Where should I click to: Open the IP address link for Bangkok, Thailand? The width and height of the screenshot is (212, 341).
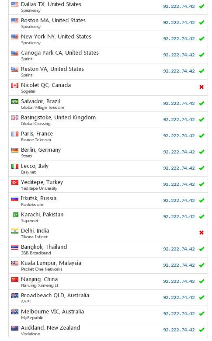[x=179, y=249]
